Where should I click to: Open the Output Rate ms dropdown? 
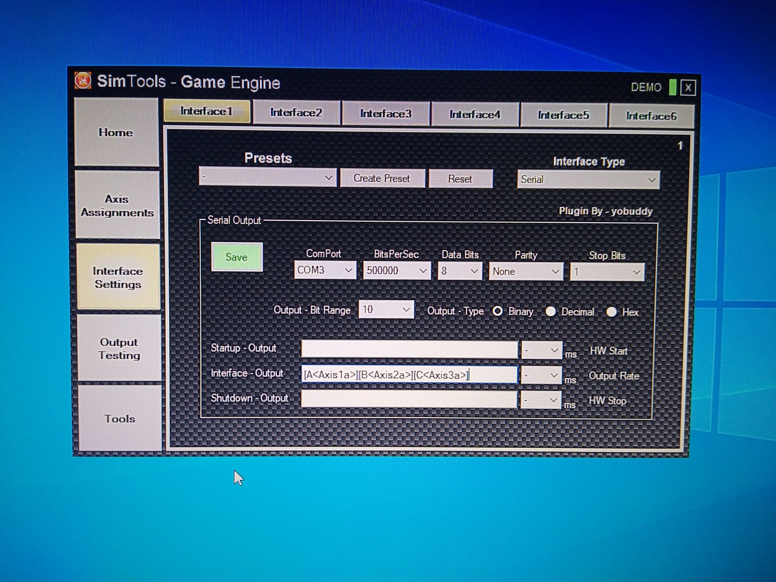(541, 375)
